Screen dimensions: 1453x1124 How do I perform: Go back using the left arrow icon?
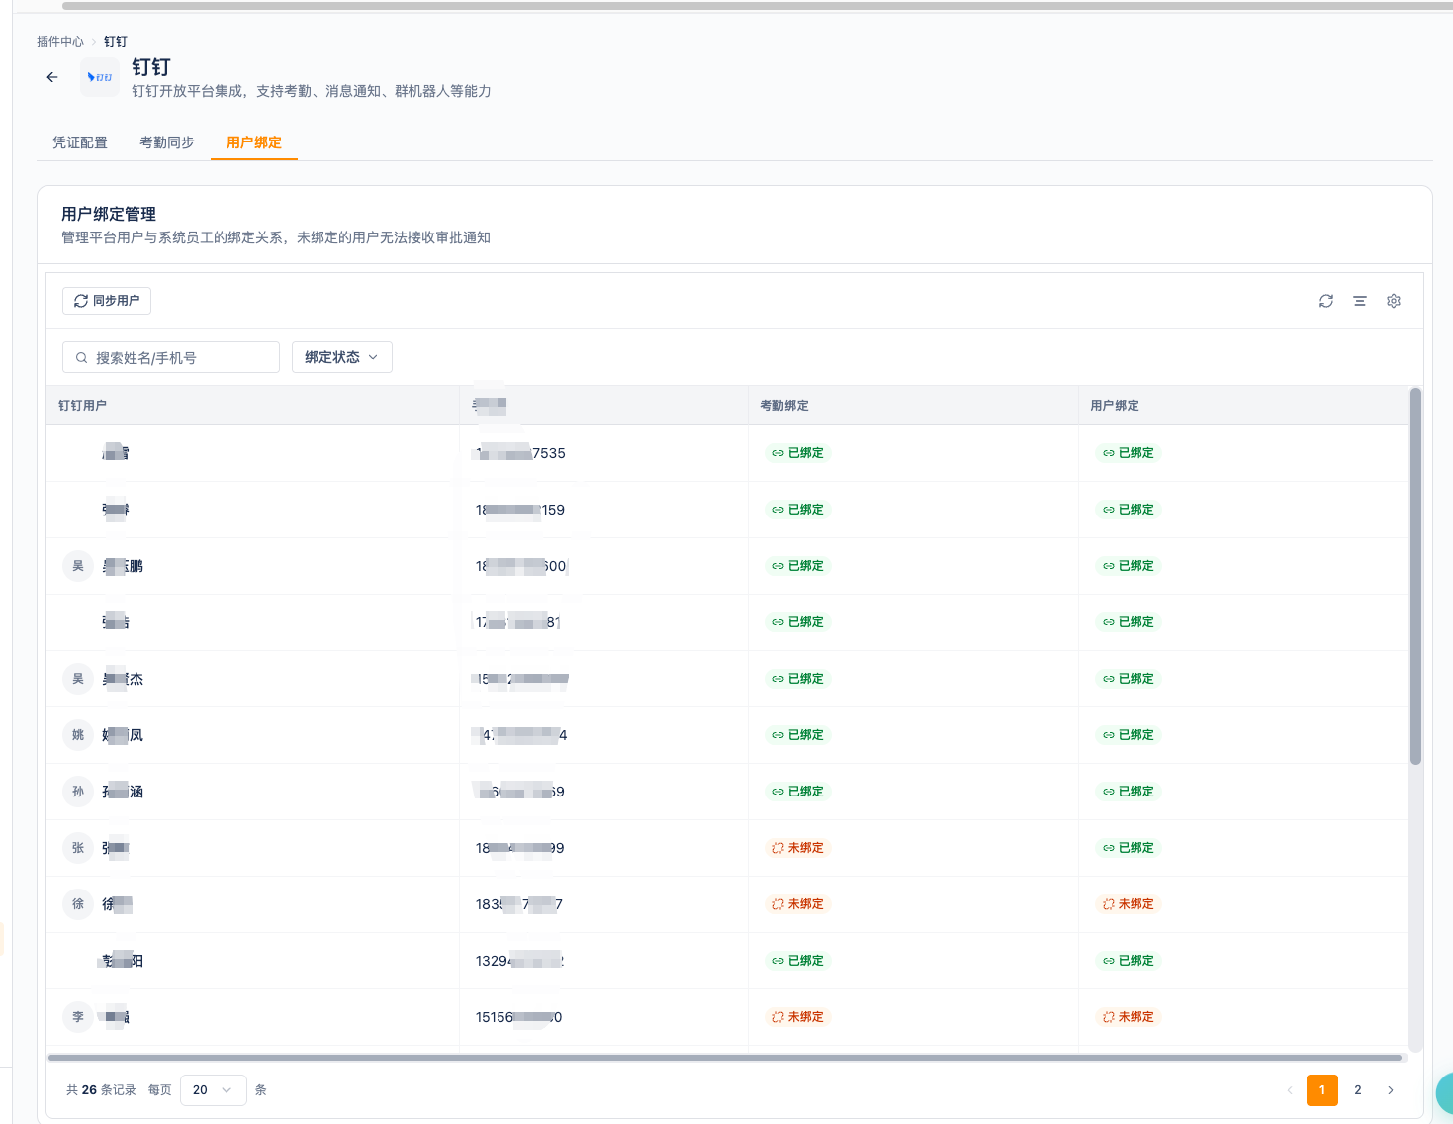point(52,77)
